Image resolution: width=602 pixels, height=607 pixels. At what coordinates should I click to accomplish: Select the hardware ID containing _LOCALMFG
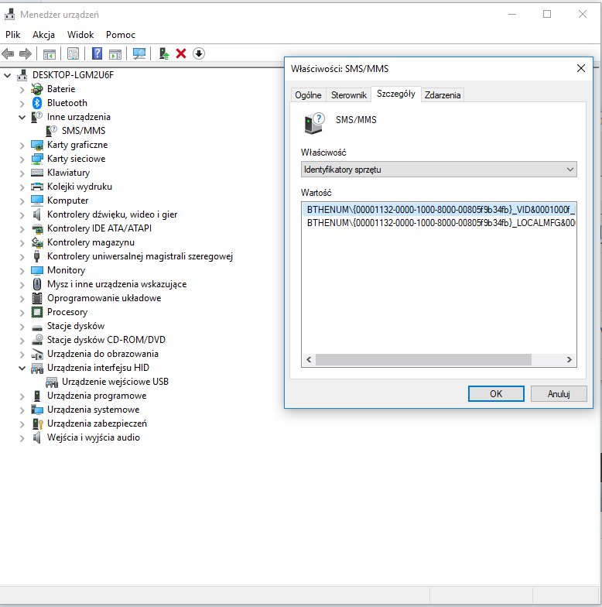coord(440,223)
